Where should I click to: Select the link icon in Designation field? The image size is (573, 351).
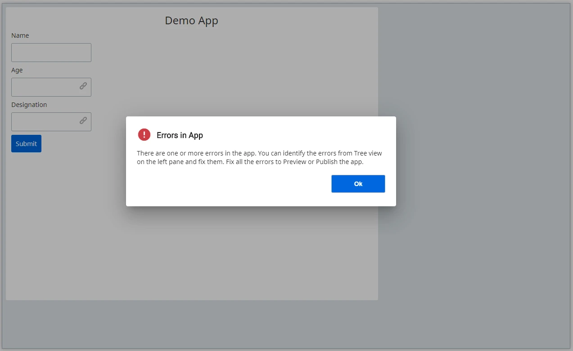(x=83, y=120)
